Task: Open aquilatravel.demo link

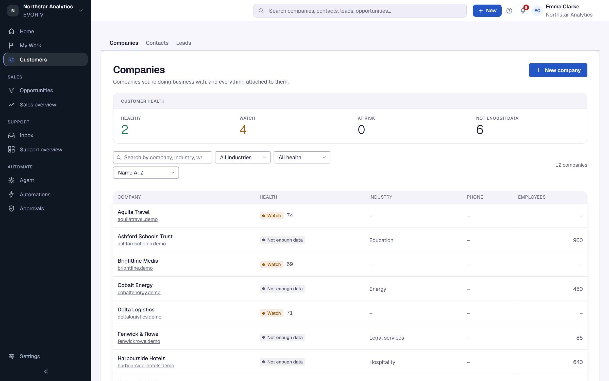Action: (x=138, y=219)
